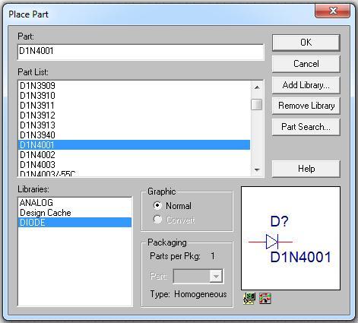
Task: Click the Help button
Action: 306,169
